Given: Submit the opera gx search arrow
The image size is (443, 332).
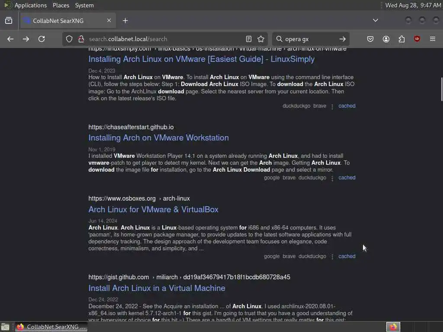Looking at the screenshot, I should (x=343, y=39).
